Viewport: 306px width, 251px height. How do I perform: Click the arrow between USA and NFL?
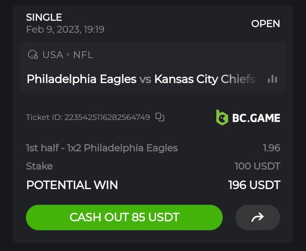coord(68,55)
